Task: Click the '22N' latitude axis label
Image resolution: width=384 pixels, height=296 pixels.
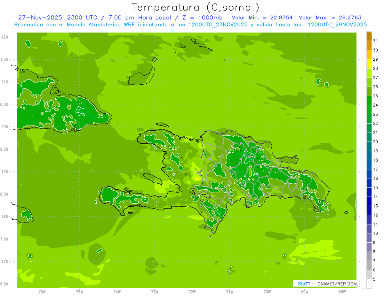Action: (5, 37)
